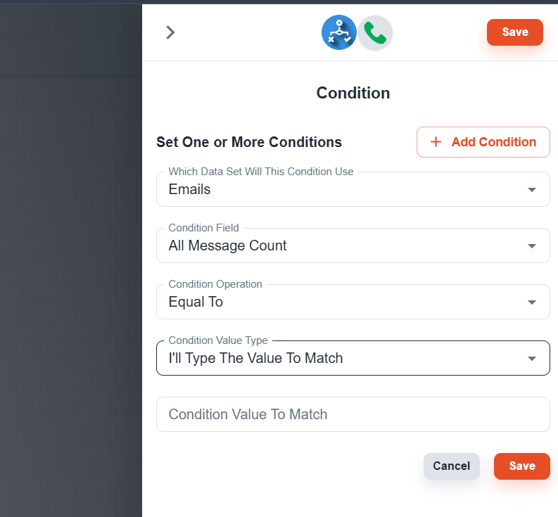Click the bottom Save button next to Cancel

tap(521, 466)
